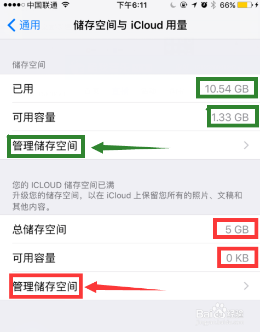Tap the Bluetooth icon in status bar

point(213,5)
